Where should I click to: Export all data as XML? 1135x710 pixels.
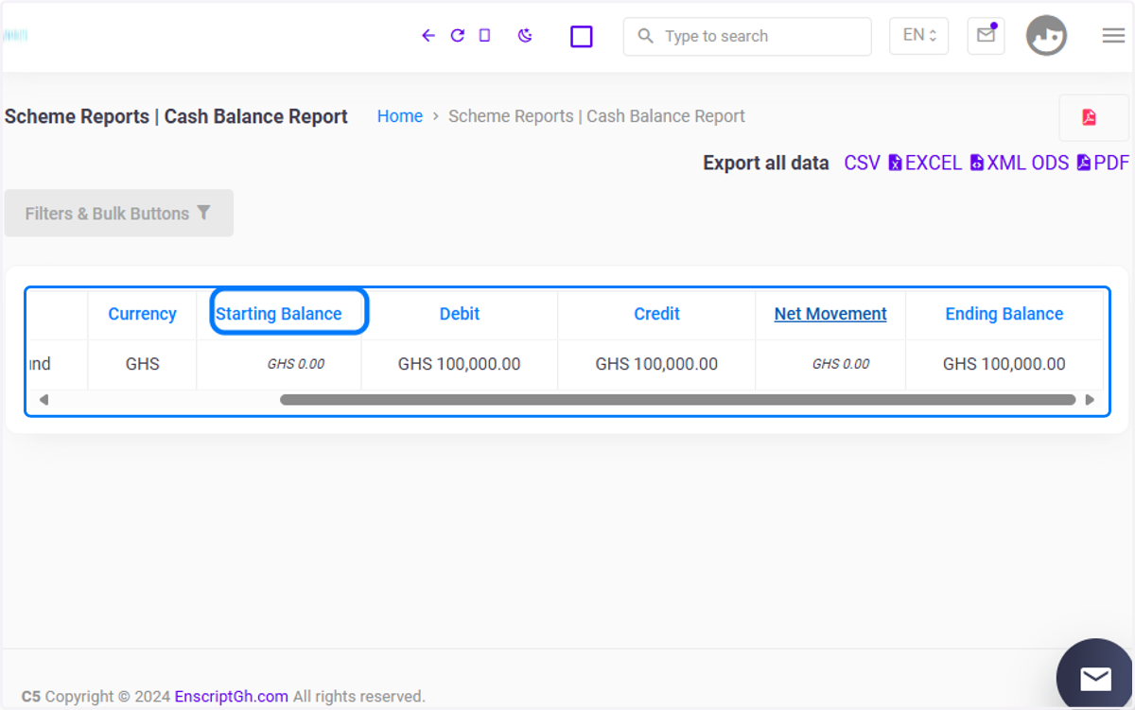pos(999,163)
